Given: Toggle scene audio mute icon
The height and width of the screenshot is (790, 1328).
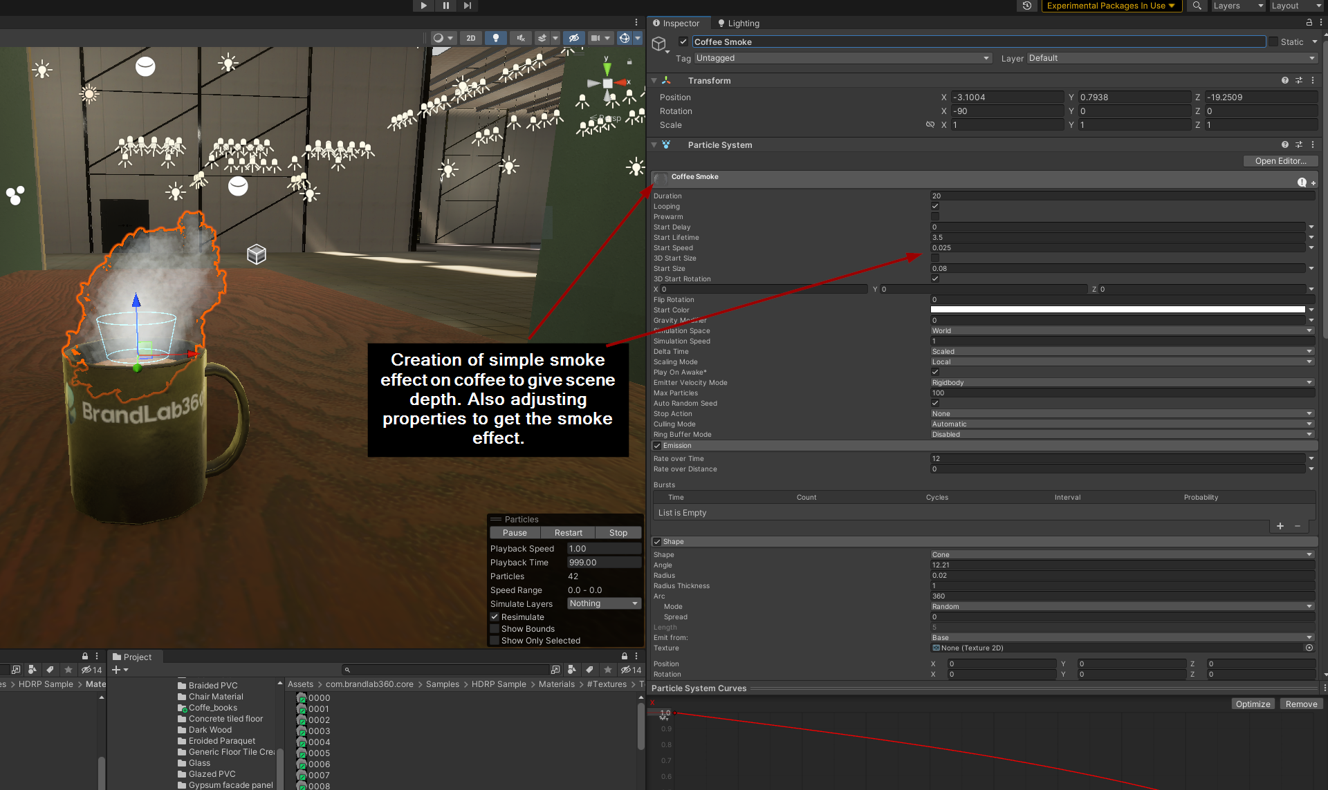Looking at the screenshot, I should tap(521, 38).
